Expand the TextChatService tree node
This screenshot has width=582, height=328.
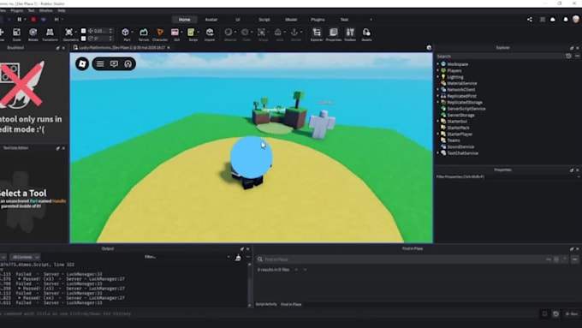[438, 153]
